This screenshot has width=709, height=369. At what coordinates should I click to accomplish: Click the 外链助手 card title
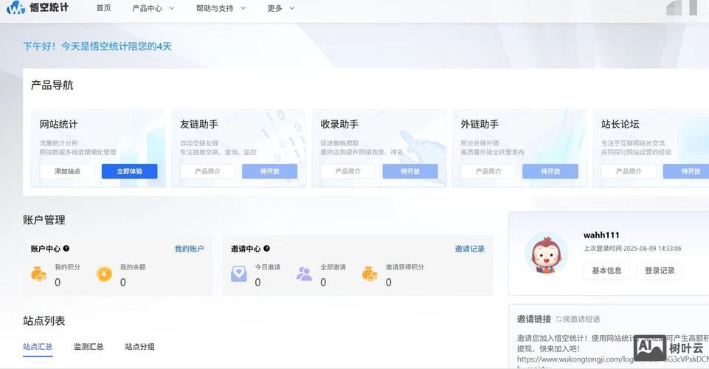[x=480, y=125]
